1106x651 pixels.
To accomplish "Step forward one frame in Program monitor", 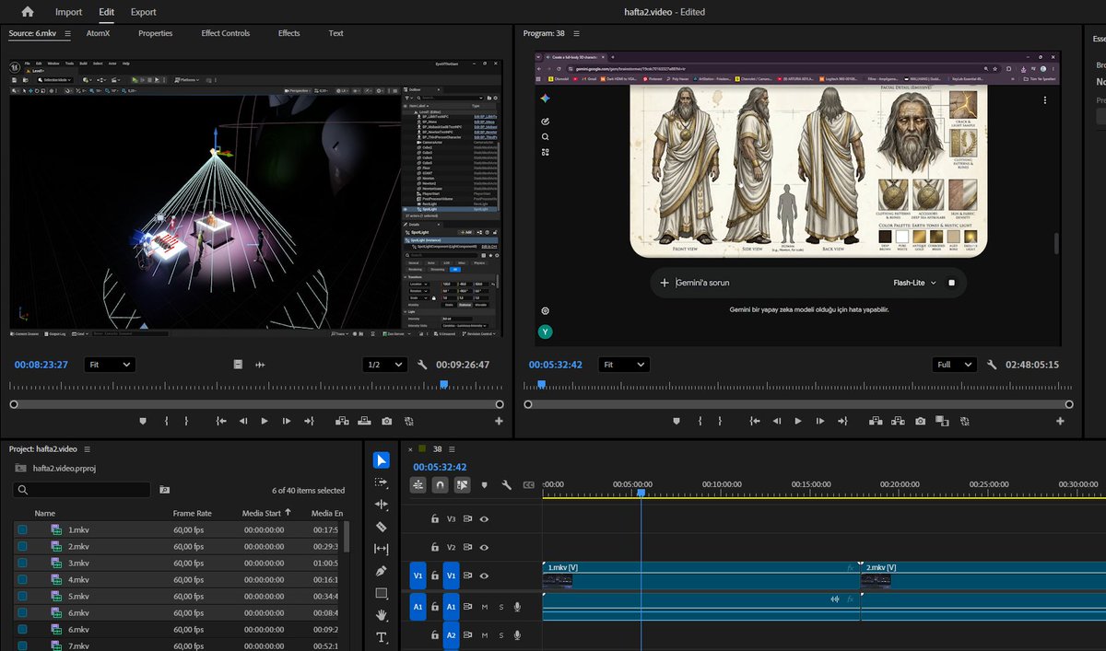I will pos(820,421).
